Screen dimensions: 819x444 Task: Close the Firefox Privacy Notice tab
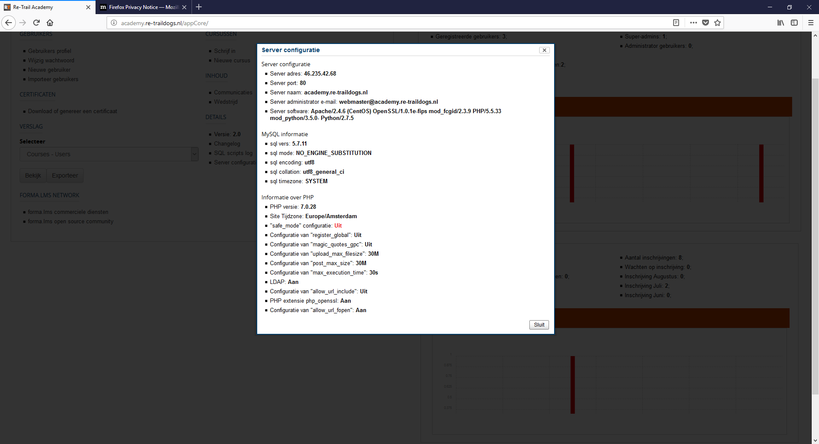pos(184,7)
